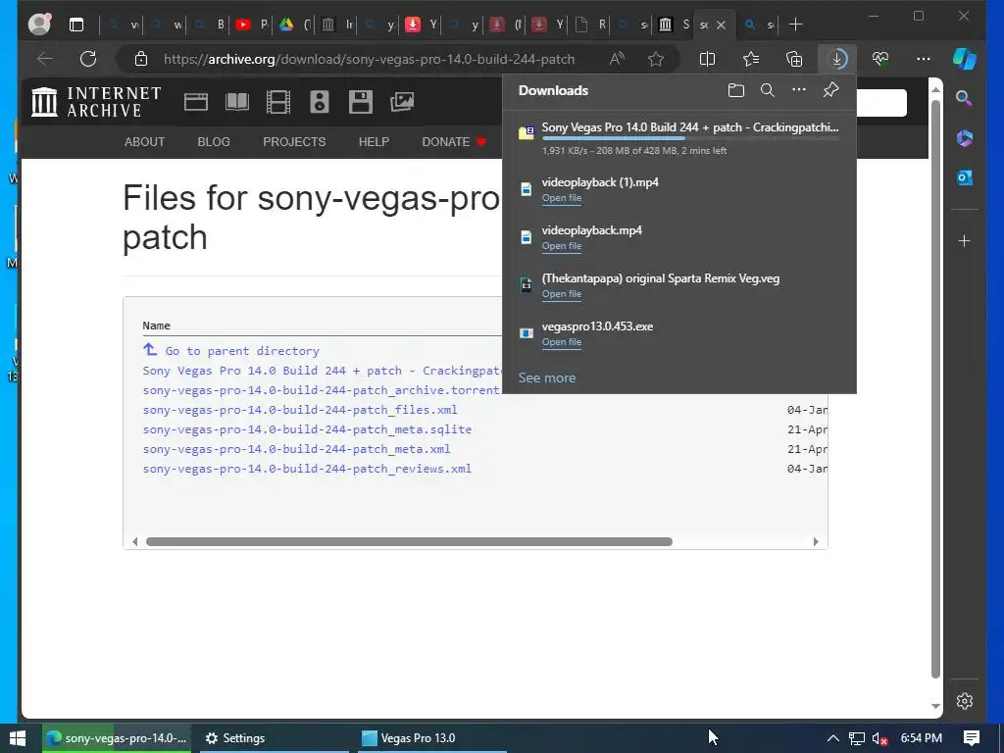This screenshot has width=1004, height=753.
Task: Open more options in Downloads panel
Action: 798,89
